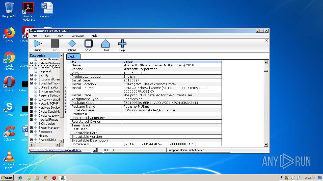Viewport: 323px width, 181px height.
Task: Open the View menu
Action: [61, 36]
